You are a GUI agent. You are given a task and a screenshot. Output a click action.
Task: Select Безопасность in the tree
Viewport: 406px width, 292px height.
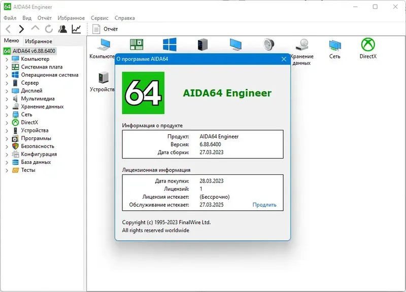point(38,146)
